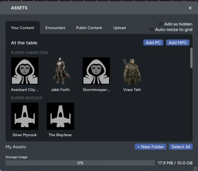Switch to the Your Content tab
Image resolution: width=198 pixels, height=171 pixels.
[23, 28]
